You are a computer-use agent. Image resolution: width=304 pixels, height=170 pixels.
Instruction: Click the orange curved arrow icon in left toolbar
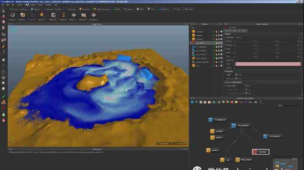[4, 102]
